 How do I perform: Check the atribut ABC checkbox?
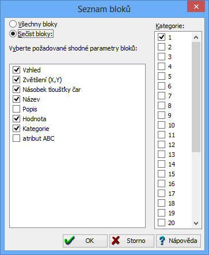17,138
